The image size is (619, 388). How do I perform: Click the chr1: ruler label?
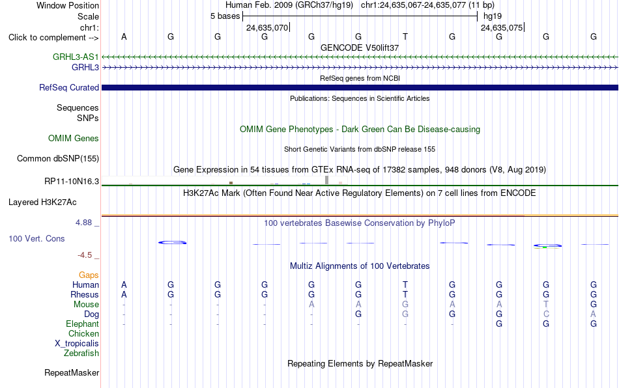pos(89,27)
